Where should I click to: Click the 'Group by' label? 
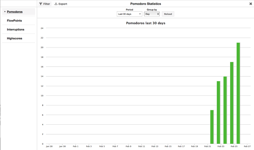(152, 10)
